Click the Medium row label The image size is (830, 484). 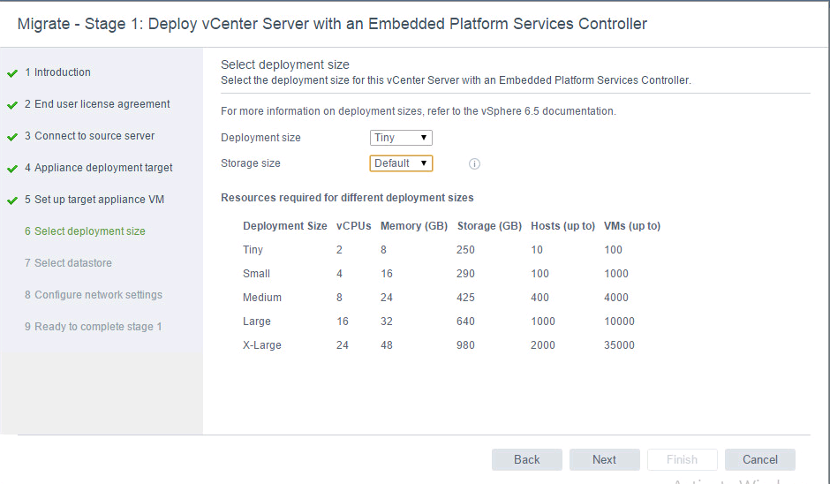click(x=262, y=297)
